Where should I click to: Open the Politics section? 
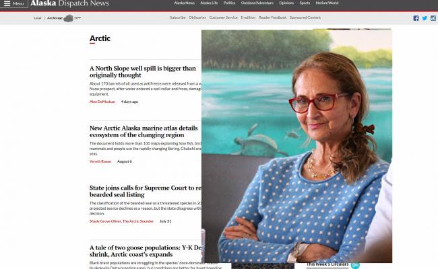[x=229, y=3]
